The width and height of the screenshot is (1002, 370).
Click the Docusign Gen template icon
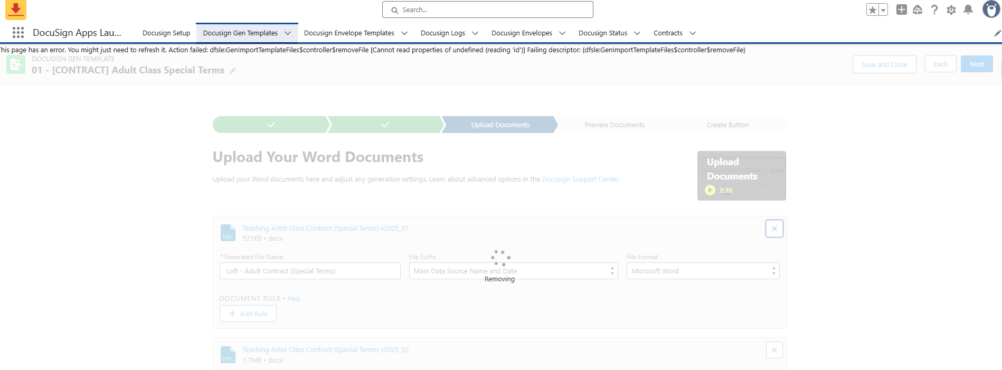16,64
